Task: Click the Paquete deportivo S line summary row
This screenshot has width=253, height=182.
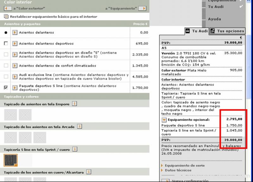Action: coord(202,125)
